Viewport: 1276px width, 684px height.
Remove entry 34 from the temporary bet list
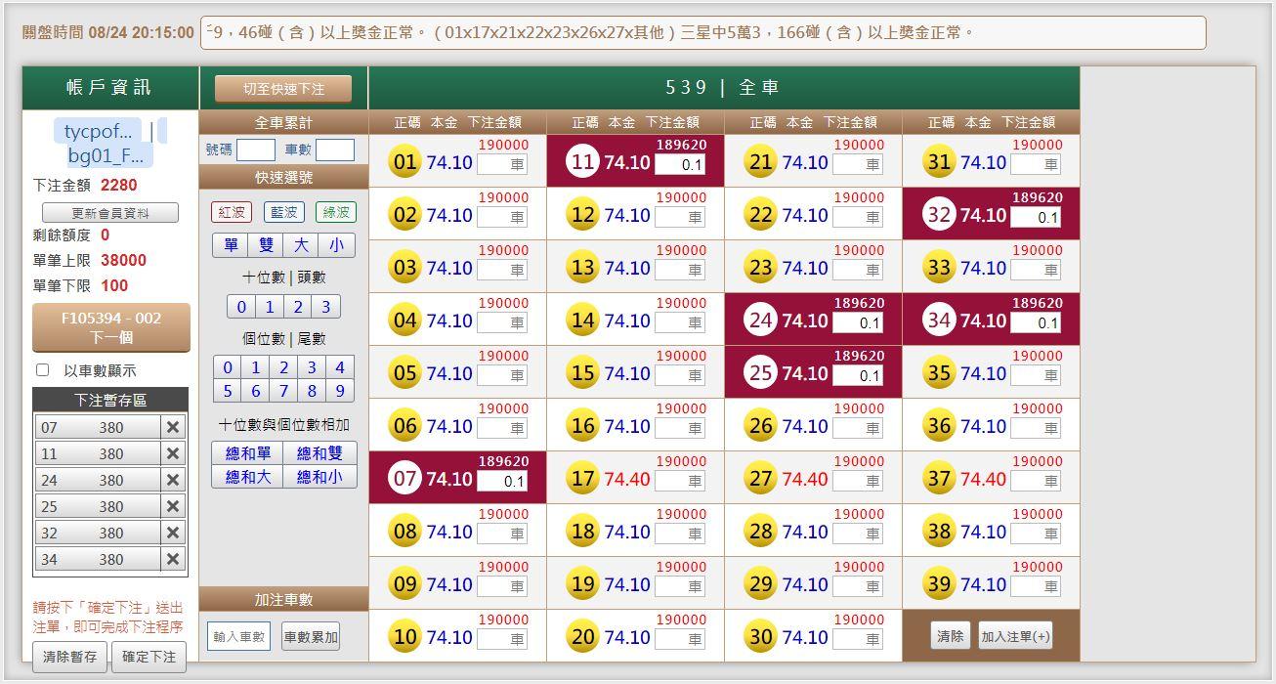[173, 559]
